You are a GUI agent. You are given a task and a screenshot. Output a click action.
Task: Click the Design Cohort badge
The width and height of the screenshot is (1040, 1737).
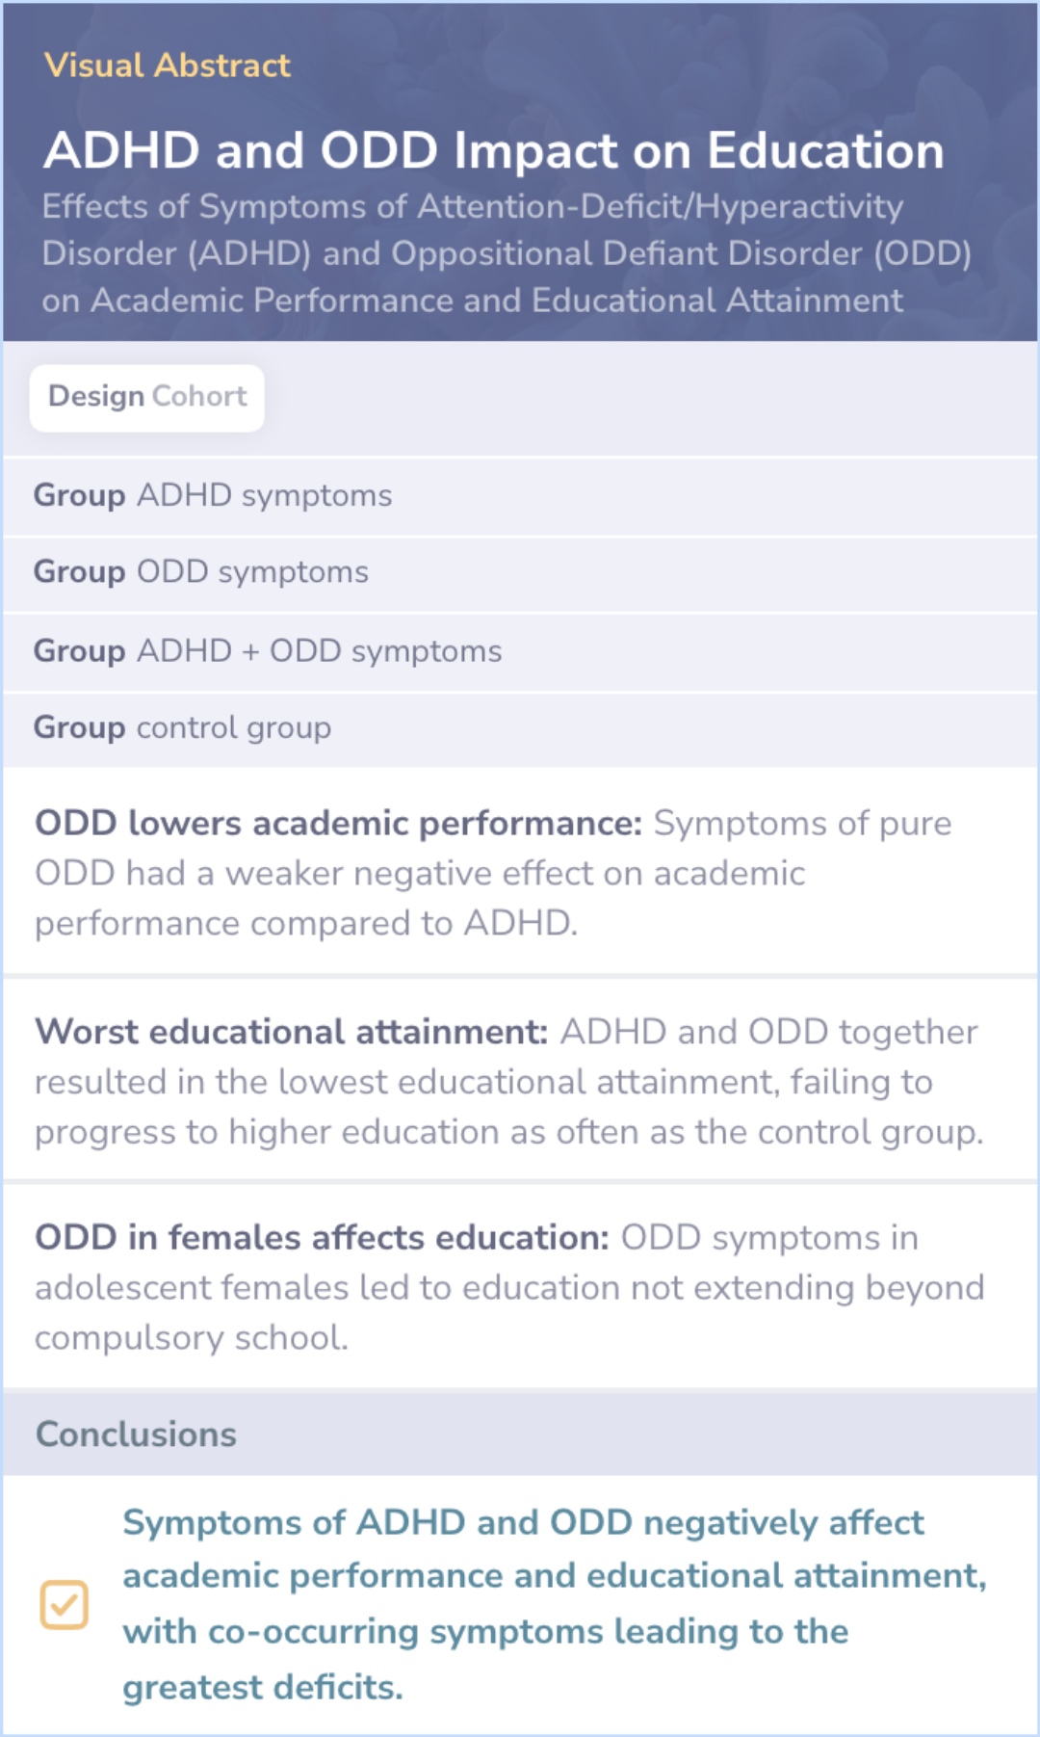tap(147, 397)
